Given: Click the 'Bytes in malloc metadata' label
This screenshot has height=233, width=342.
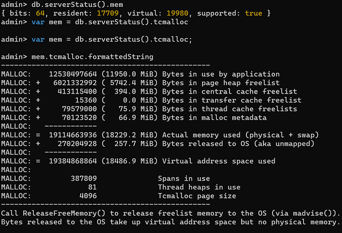Looking at the screenshot, I should 214,118.
